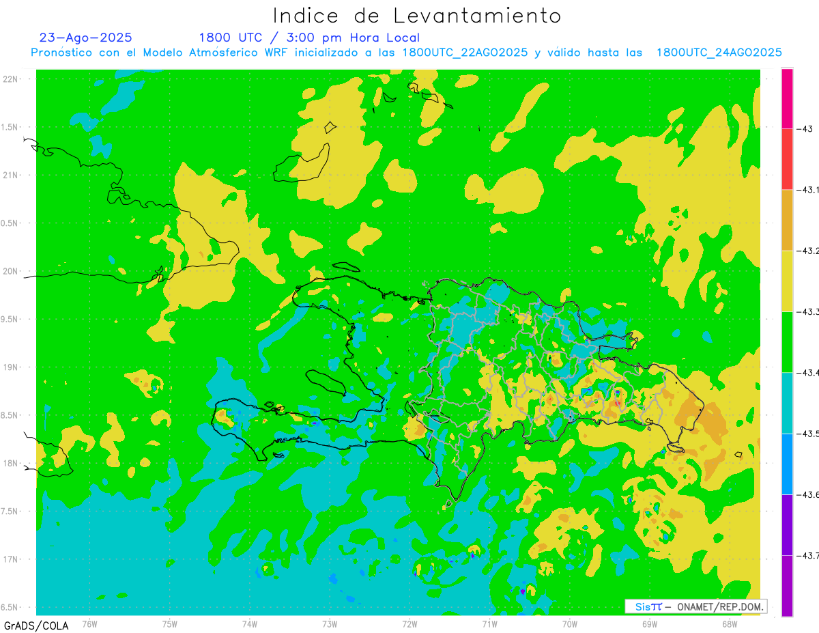Click the '22N' latitude label
Viewport: 819px width, 633px height.
point(11,79)
